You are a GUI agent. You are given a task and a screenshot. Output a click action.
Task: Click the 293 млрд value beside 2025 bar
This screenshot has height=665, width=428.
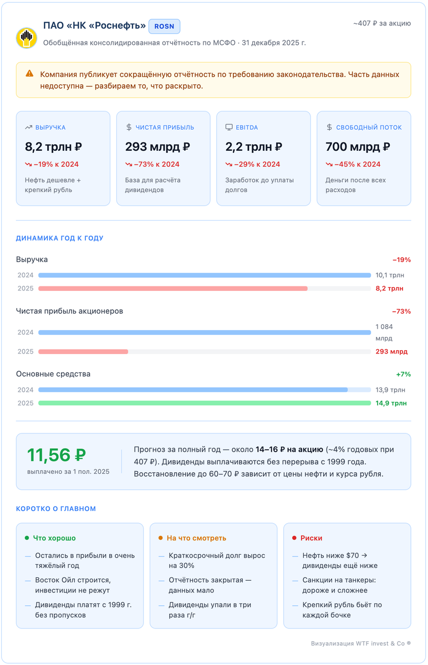click(391, 352)
